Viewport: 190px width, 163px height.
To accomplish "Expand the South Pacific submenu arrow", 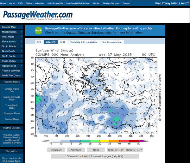I will pos(22,56).
